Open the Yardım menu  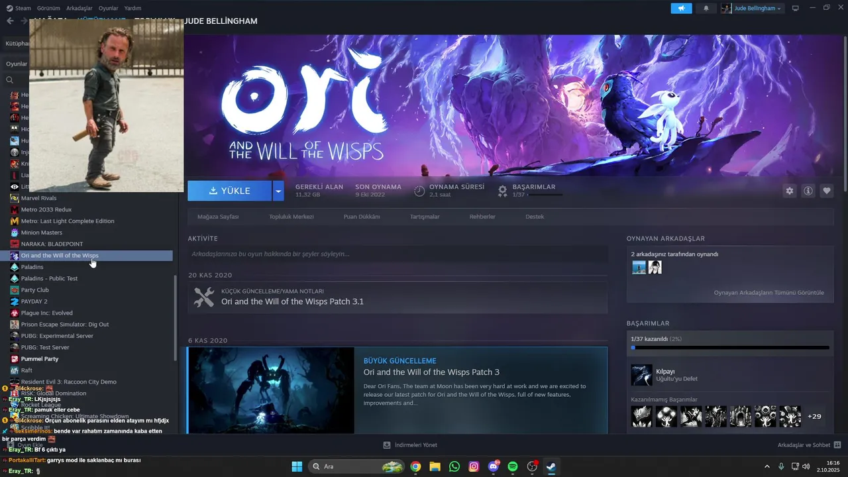point(132,8)
